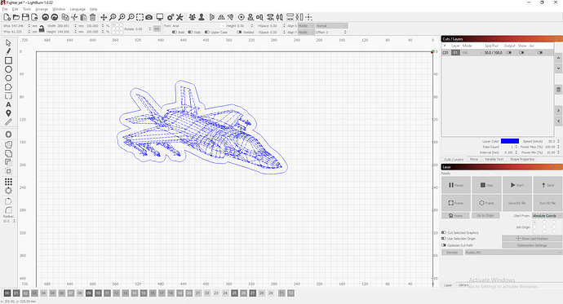The height and width of the screenshot is (304, 563).
Task: Switch to the Move tab
Action: (x=474, y=159)
